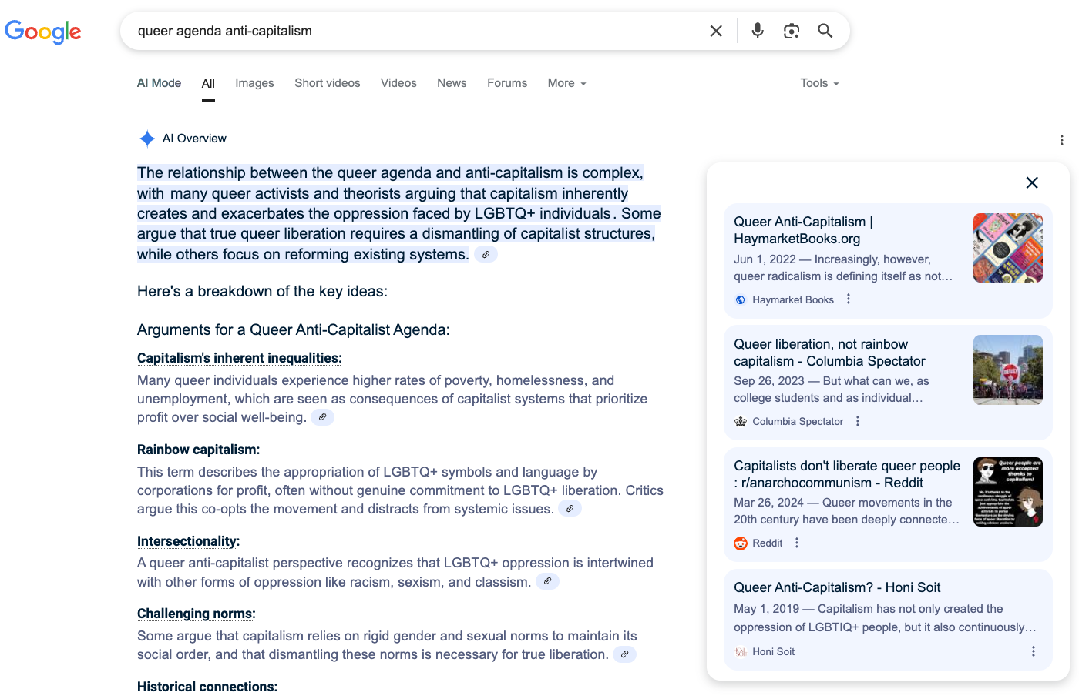Open the Short videos tab
This screenshot has height=699, width=1079.
(x=328, y=83)
